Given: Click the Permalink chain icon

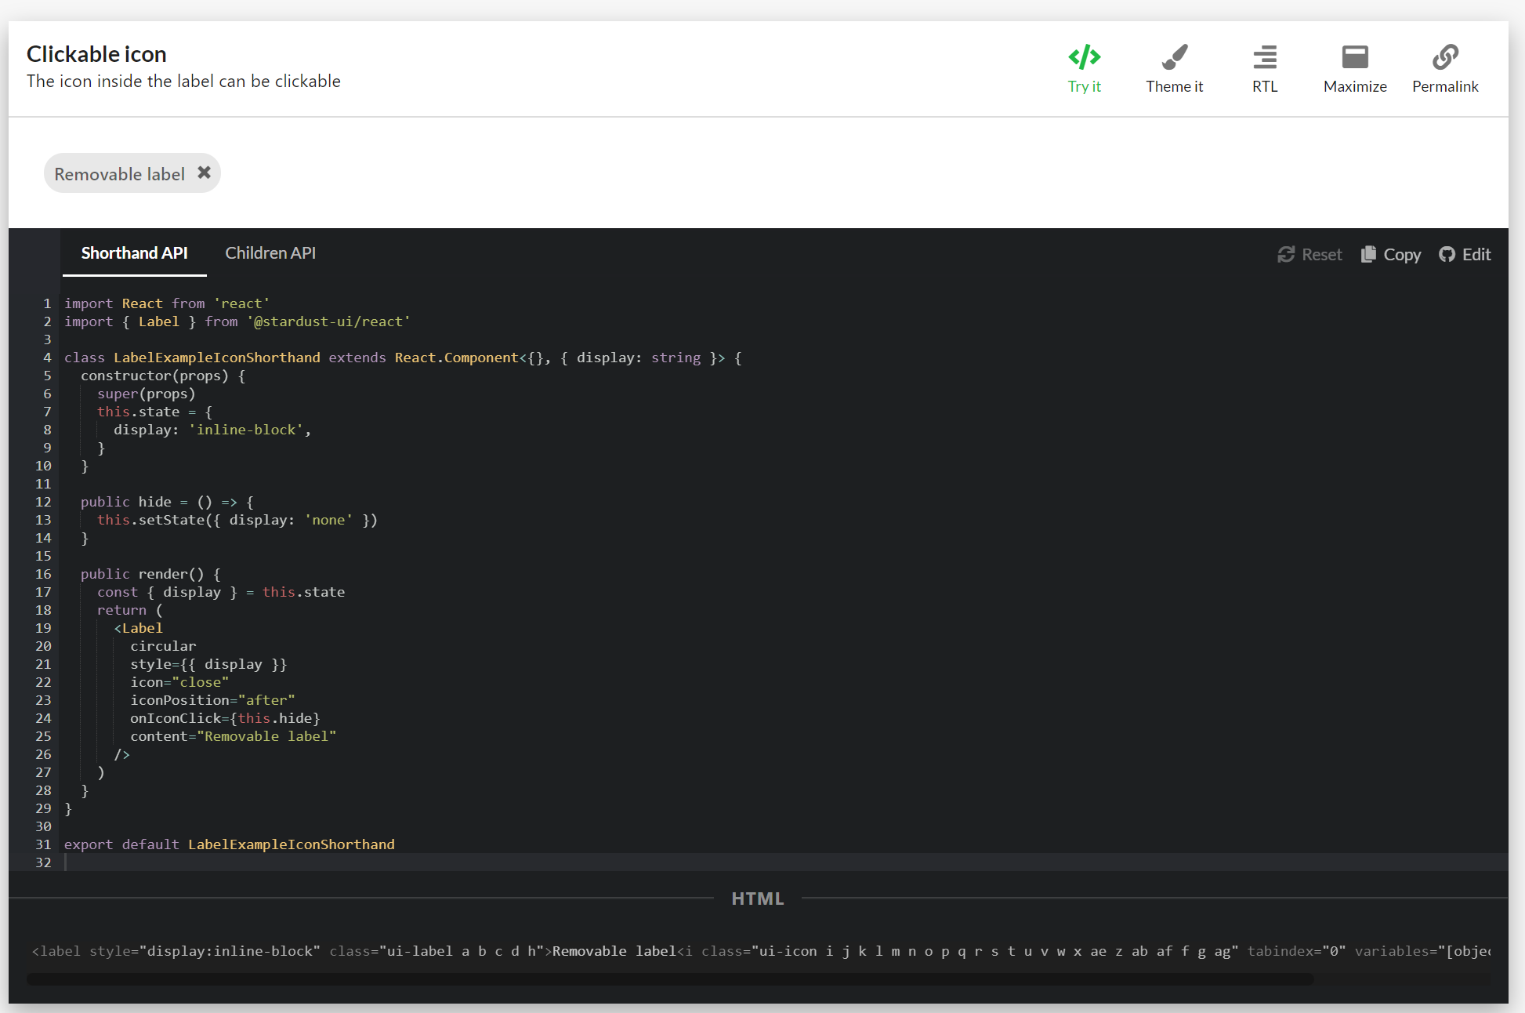Looking at the screenshot, I should tap(1444, 57).
